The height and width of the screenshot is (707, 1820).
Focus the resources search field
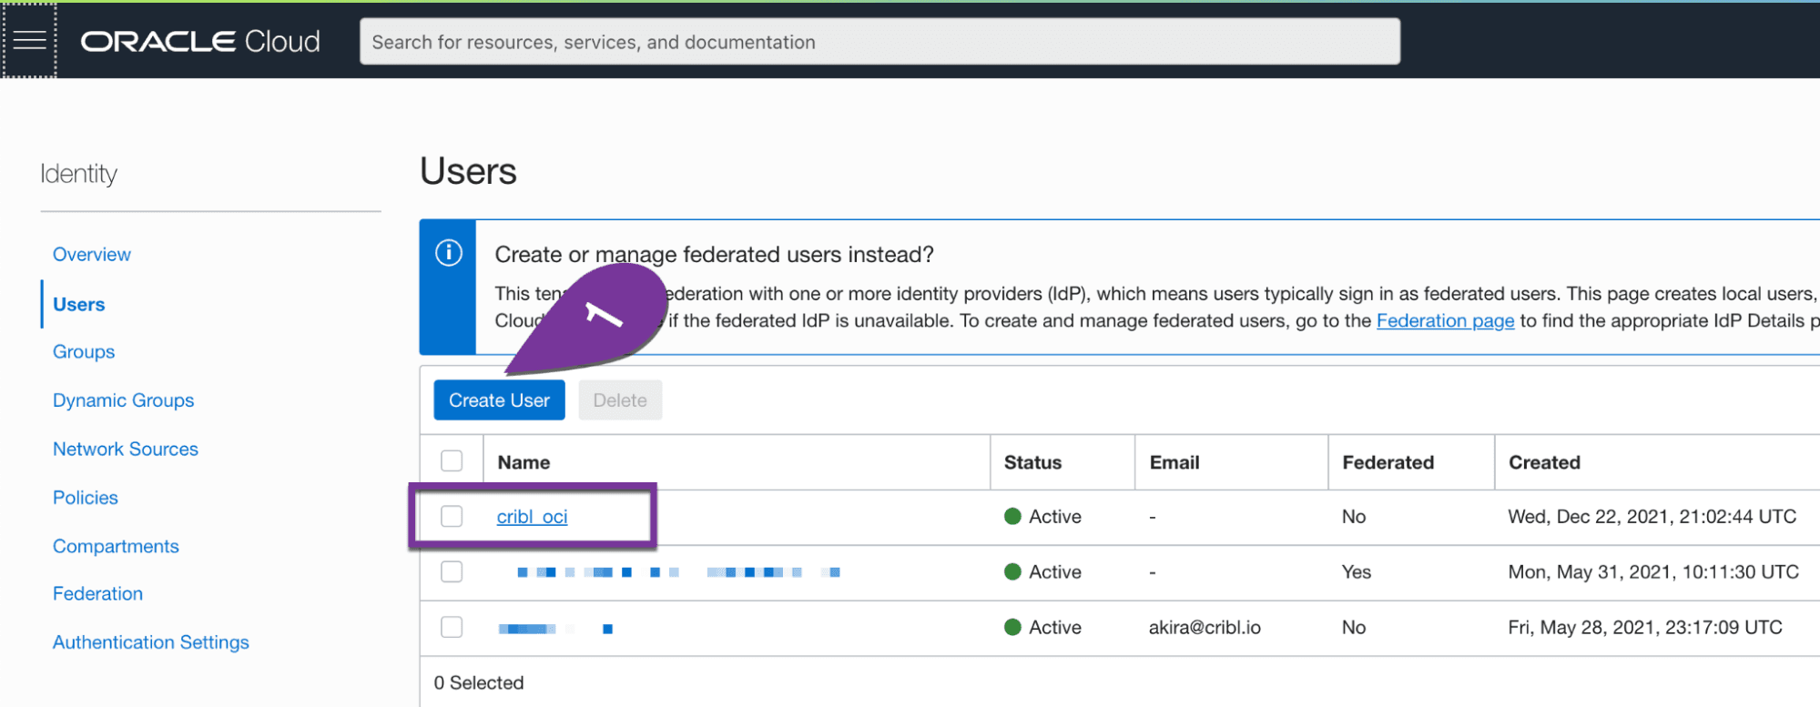coord(879,42)
